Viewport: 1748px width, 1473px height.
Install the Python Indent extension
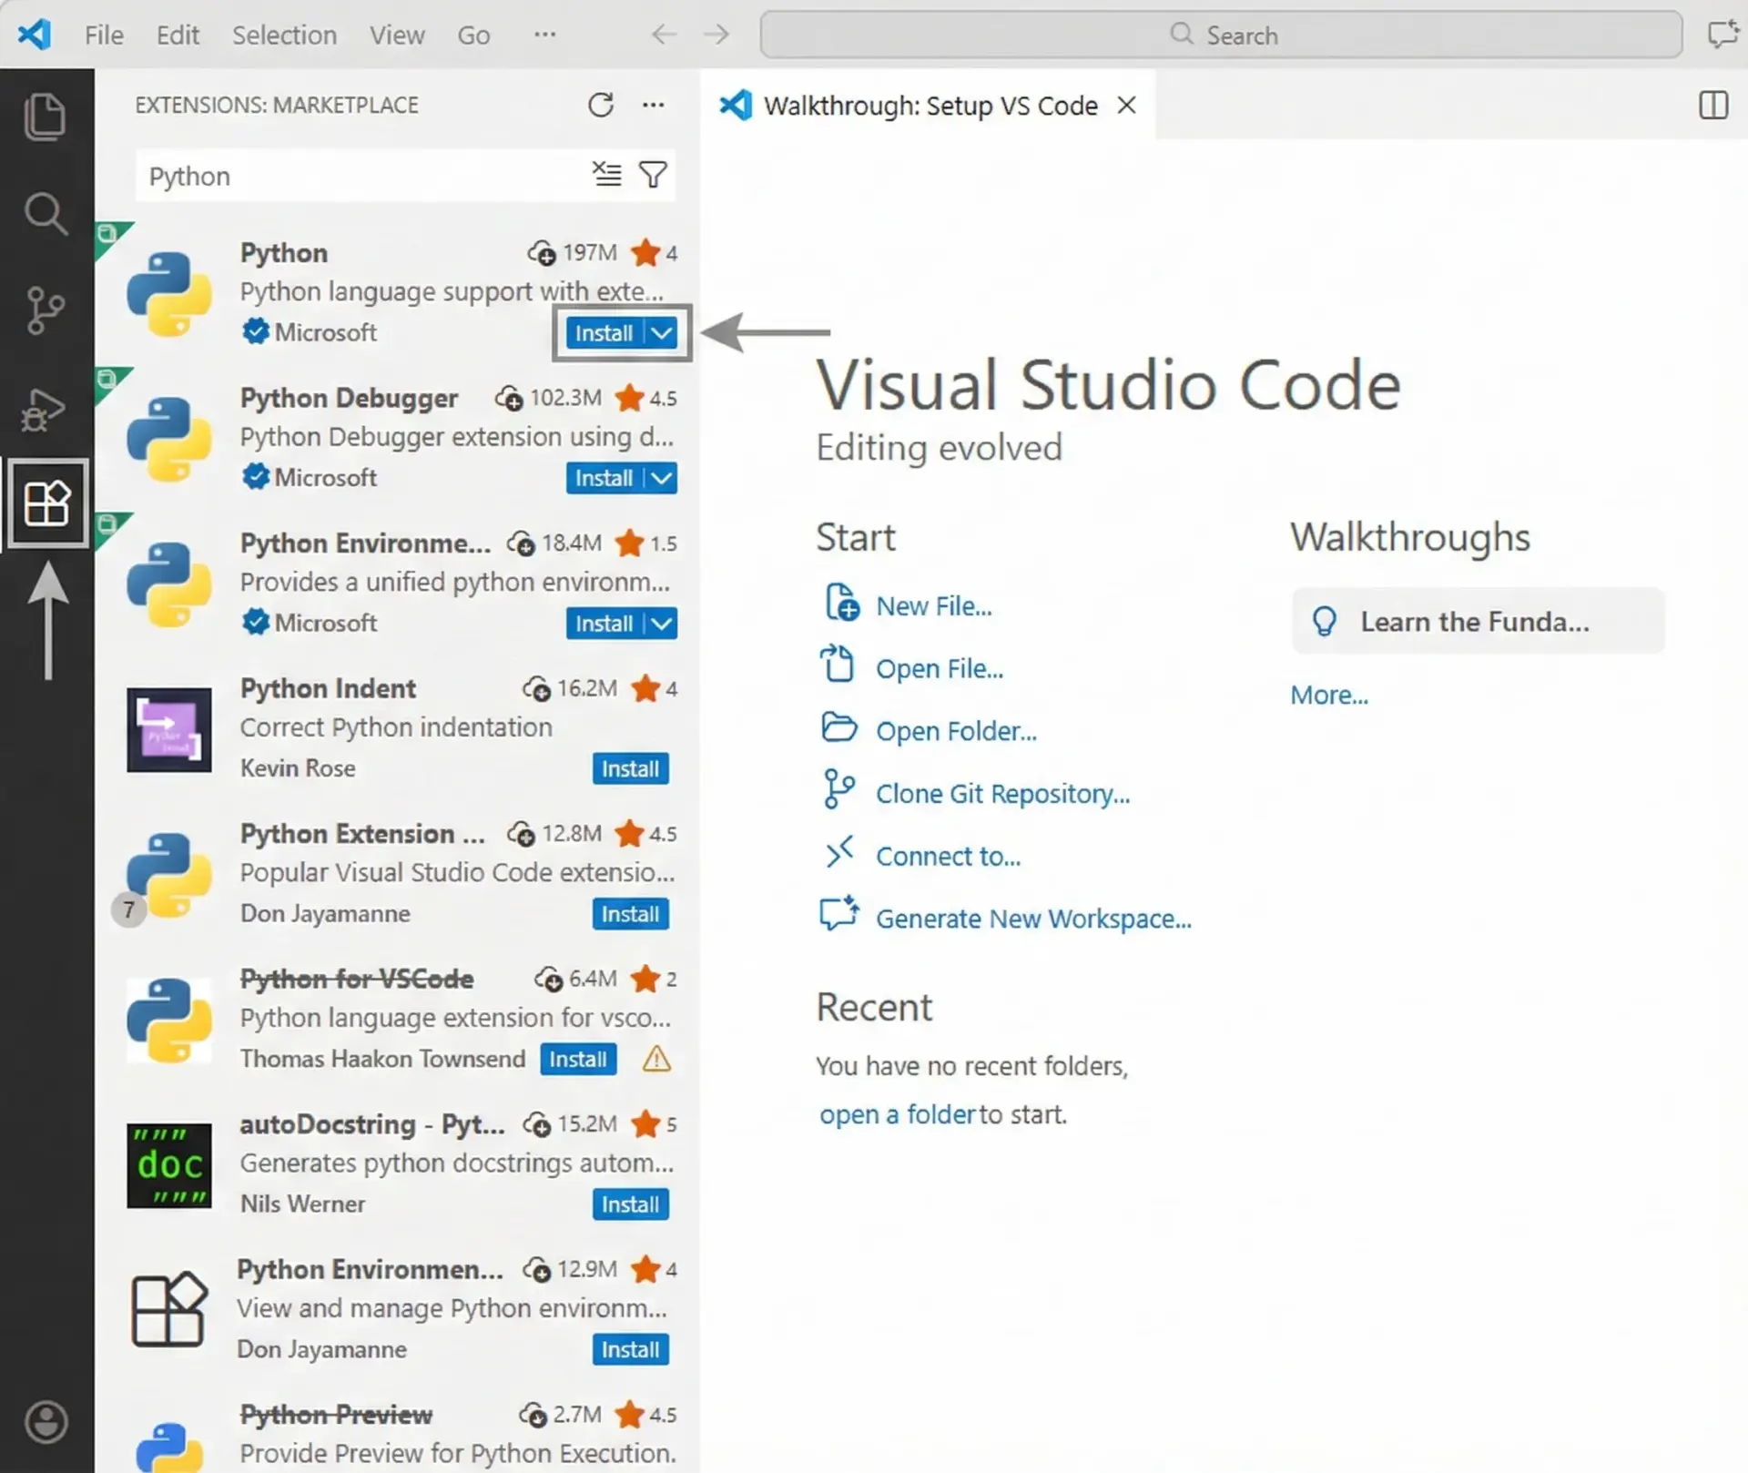click(630, 769)
